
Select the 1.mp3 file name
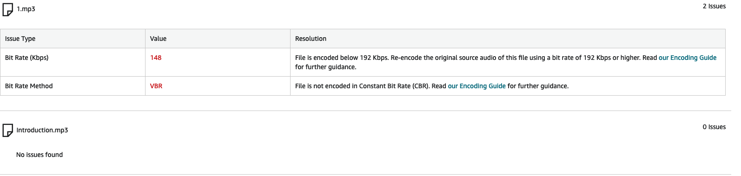(26, 9)
